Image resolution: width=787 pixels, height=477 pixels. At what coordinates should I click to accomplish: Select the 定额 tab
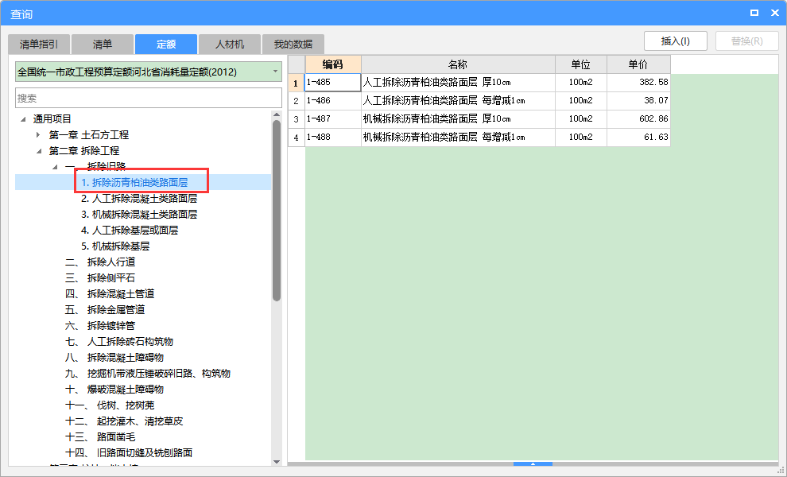165,45
